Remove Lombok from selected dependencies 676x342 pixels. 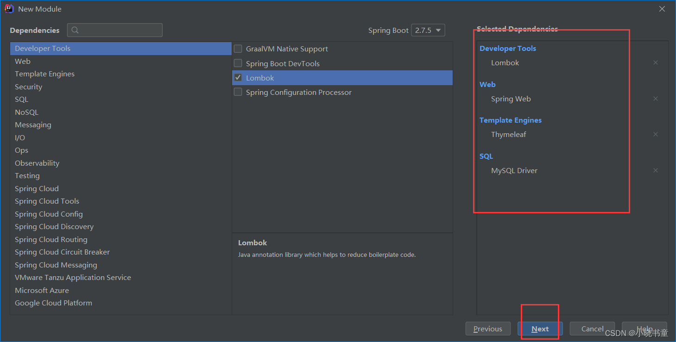[655, 62]
